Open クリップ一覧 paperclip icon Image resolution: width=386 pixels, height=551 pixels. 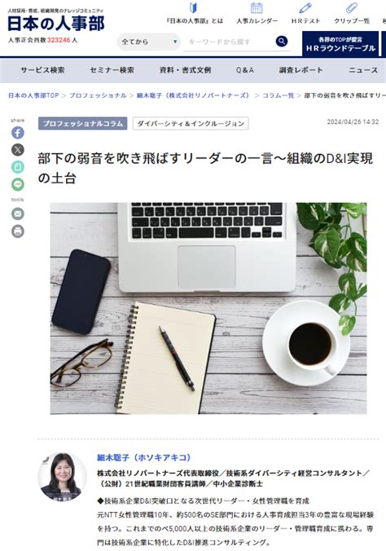(x=352, y=7)
